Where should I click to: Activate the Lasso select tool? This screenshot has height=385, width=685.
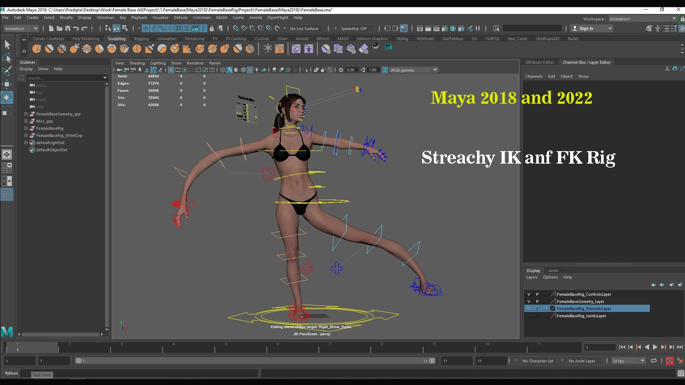(7, 57)
